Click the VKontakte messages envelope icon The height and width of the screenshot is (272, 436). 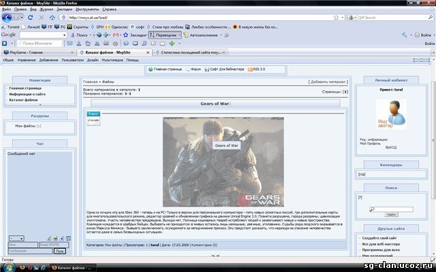click(69, 44)
